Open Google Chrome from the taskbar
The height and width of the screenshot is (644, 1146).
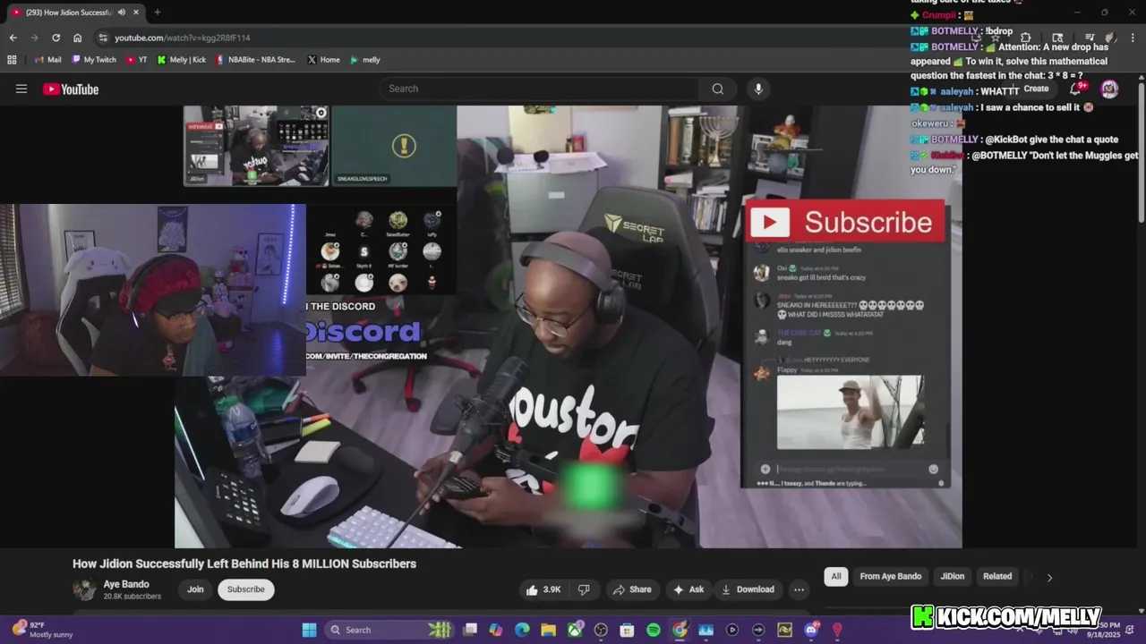(x=680, y=630)
